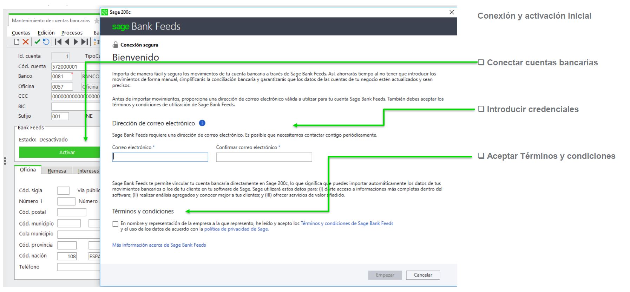Click the 'Aceptar Términos y condiciones' checklist item
The height and width of the screenshot is (292, 630).
547,156
